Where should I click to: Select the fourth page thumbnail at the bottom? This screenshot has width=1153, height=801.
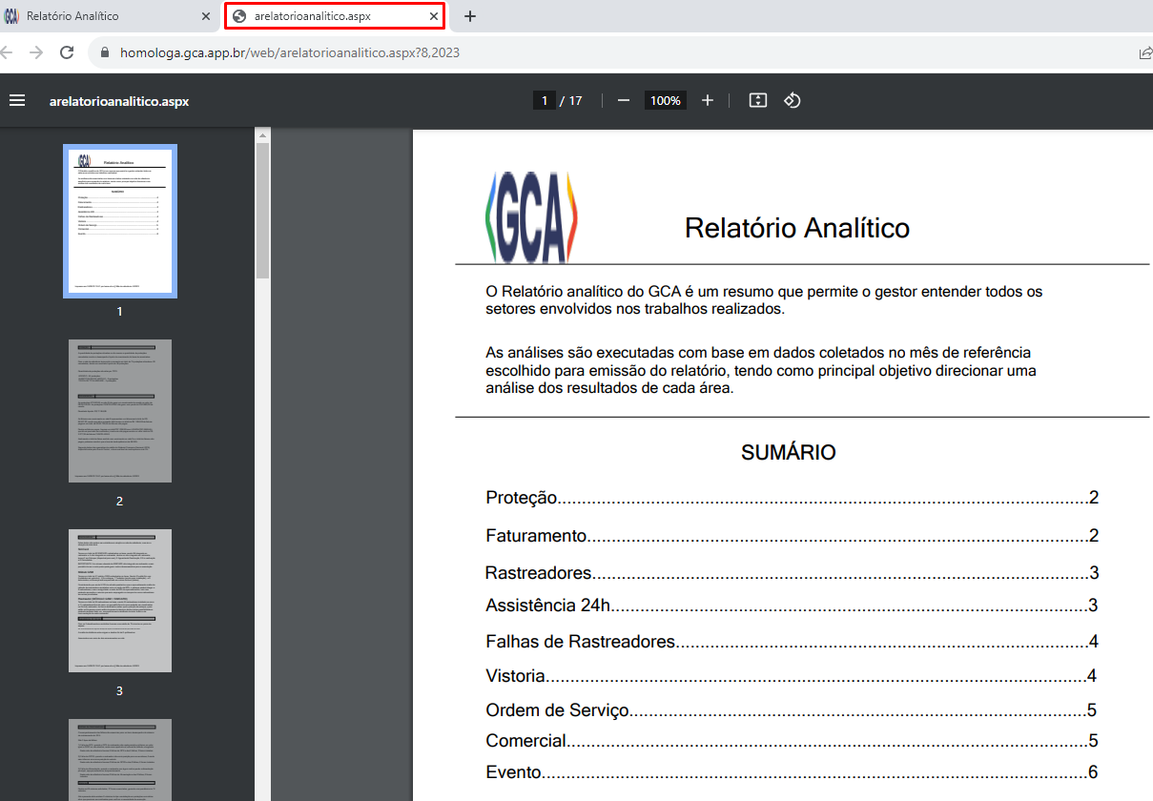tap(120, 760)
